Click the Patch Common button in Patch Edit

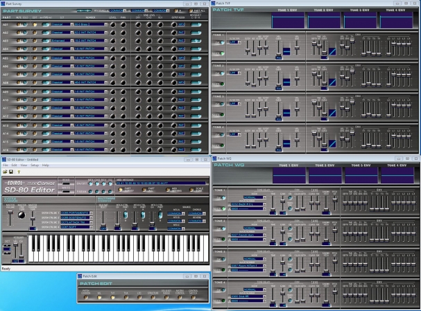[86, 297]
